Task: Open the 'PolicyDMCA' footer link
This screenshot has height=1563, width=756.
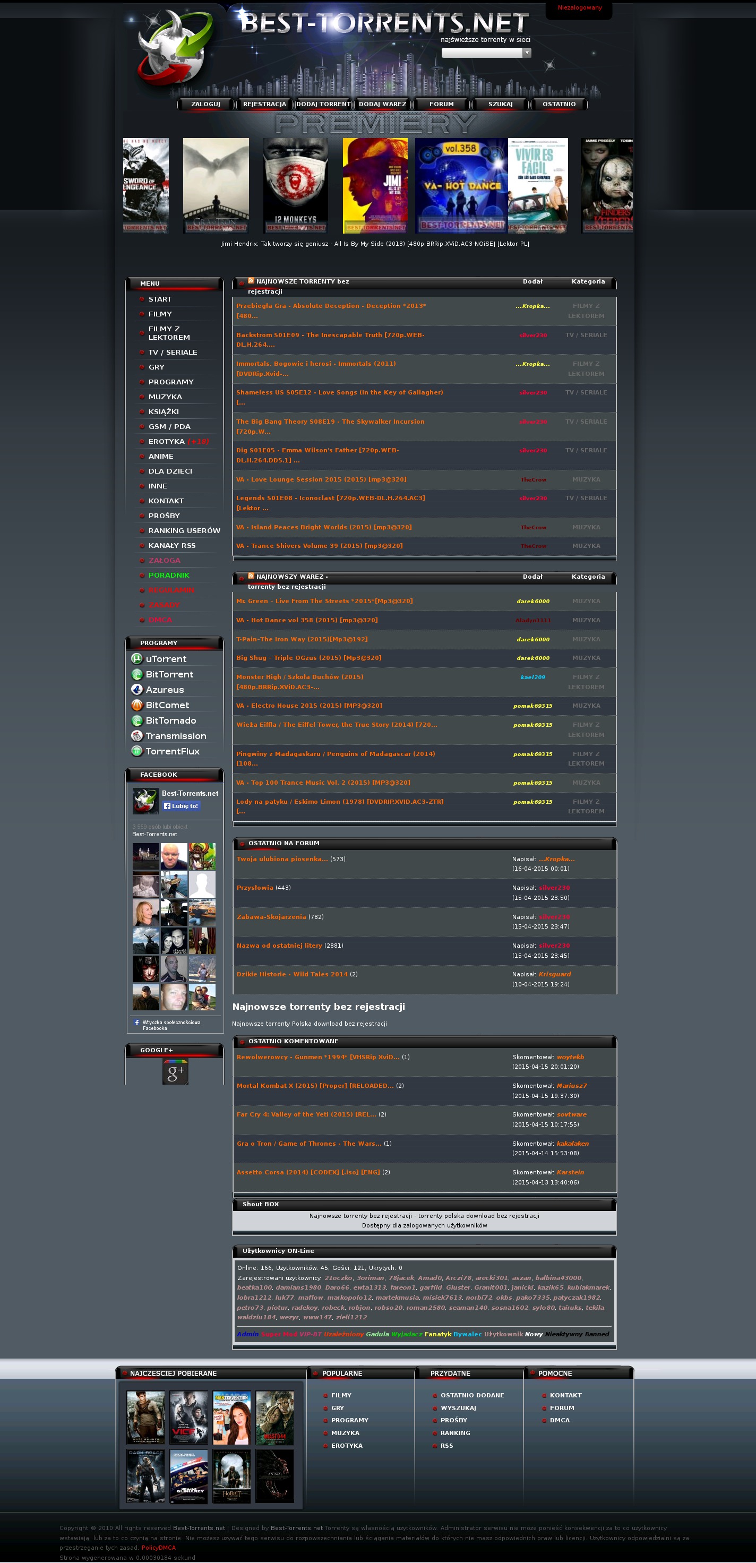Action: 158,1547
